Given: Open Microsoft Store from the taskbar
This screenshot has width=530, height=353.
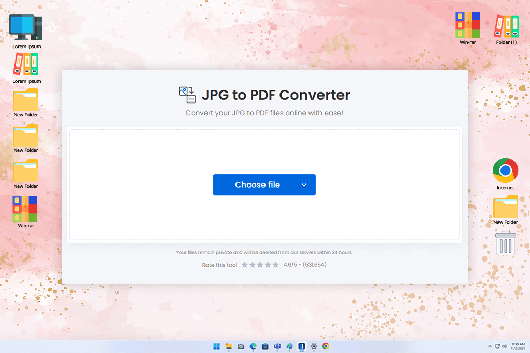Looking at the screenshot, I should [x=265, y=346].
